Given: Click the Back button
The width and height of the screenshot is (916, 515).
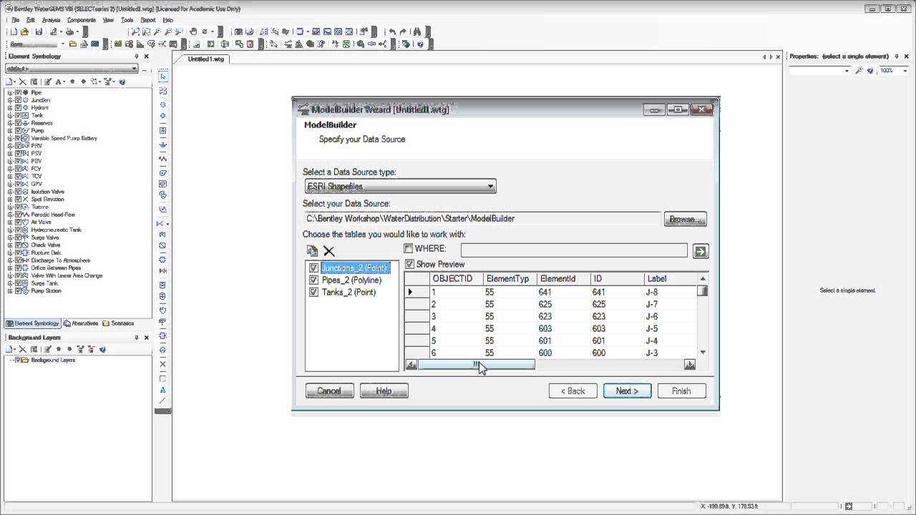Looking at the screenshot, I should point(572,391).
